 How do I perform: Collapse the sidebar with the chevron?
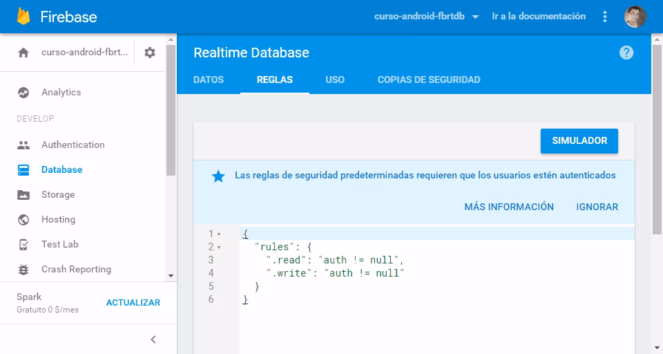(x=153, y=339)
